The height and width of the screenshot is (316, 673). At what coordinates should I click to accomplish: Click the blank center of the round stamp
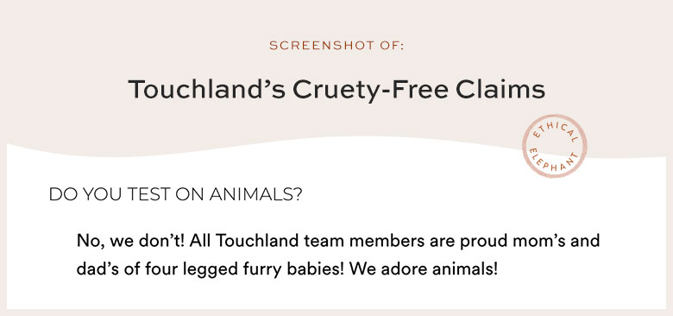coord(554,147)
